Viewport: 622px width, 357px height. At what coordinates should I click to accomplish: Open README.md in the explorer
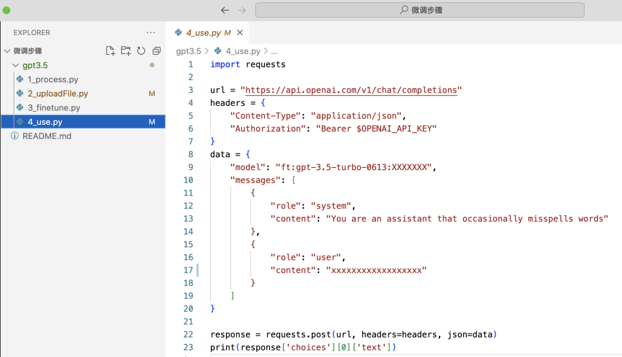[x=47, y=136]
